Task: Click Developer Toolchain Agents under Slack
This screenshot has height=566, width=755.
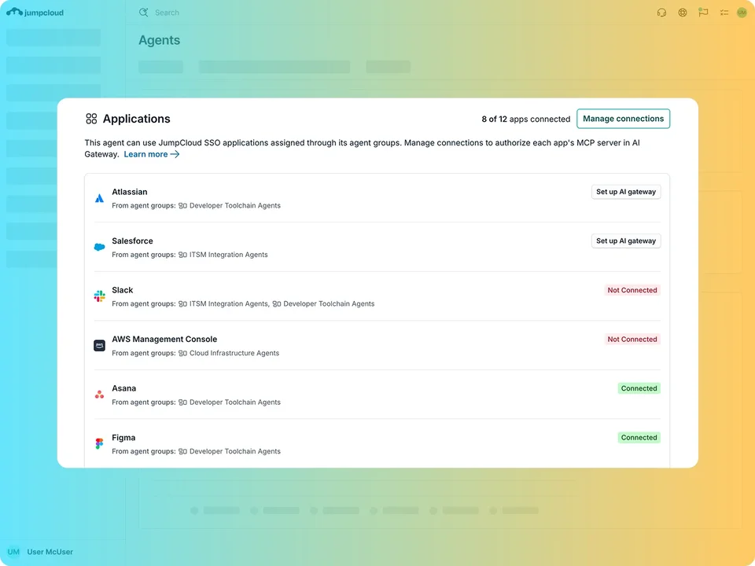Action: [x=329, y=303]
